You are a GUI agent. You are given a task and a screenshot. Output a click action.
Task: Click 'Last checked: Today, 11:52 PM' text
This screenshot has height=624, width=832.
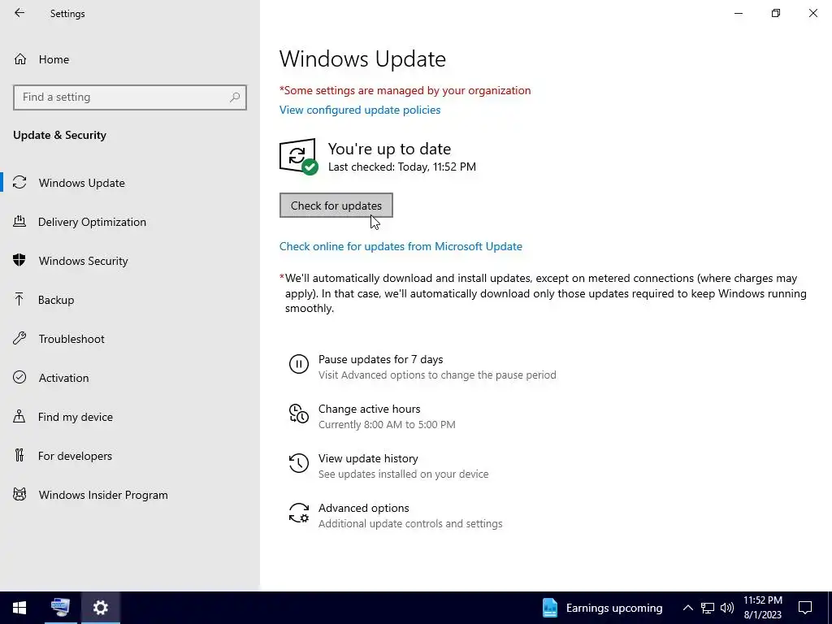[x=402, y=167]
